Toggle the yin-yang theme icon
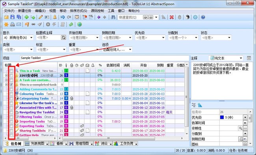Image resolution: width=256 pixels, height=155 pixels. (x=187, y=17)
